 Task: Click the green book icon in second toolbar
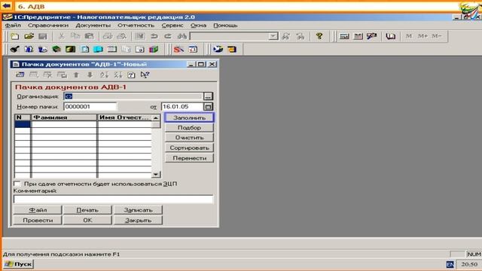(56, 49)
